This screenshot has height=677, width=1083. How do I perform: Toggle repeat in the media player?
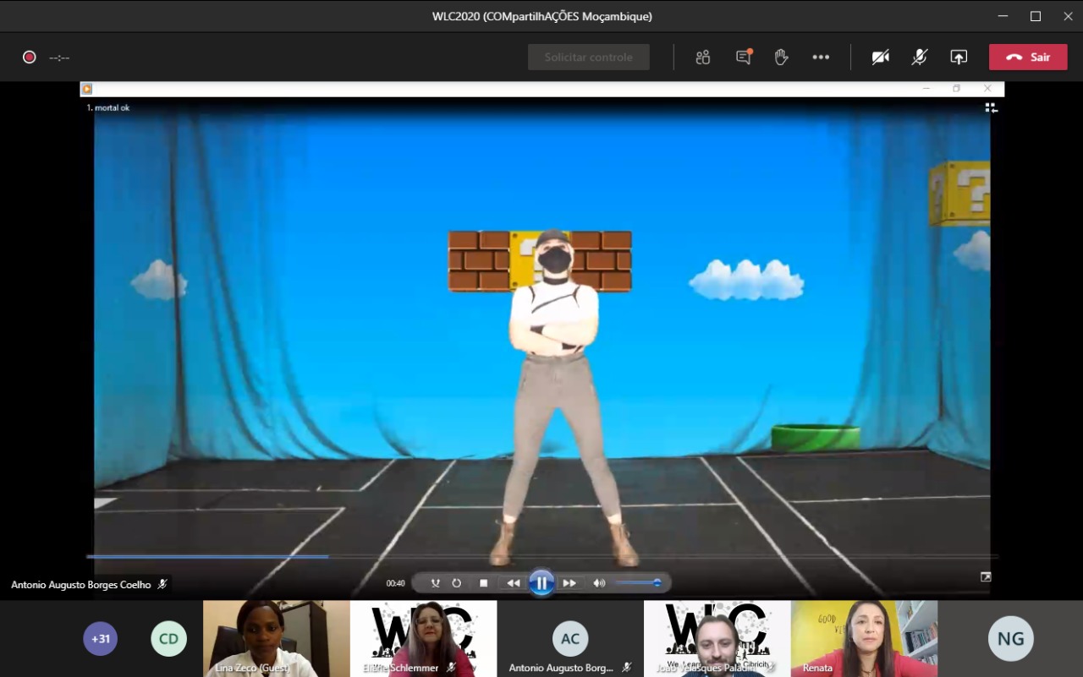[457, 583]
